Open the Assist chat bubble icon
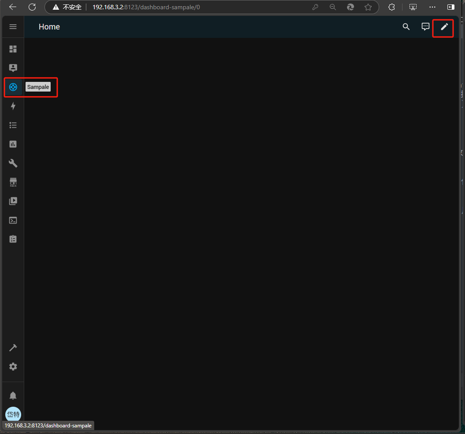465x434 pixels. [x=425, y=27]
